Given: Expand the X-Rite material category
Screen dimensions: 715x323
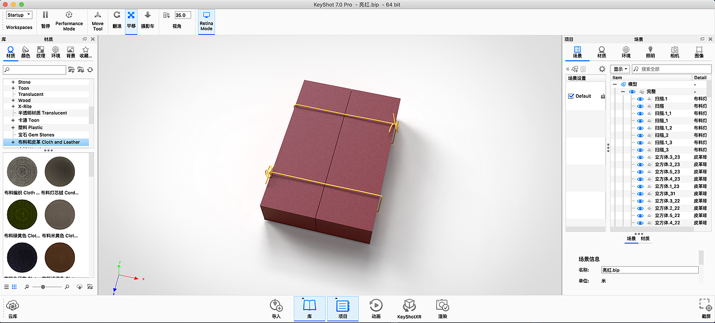Looking at the screenshot, I should (x=13, y=107).
